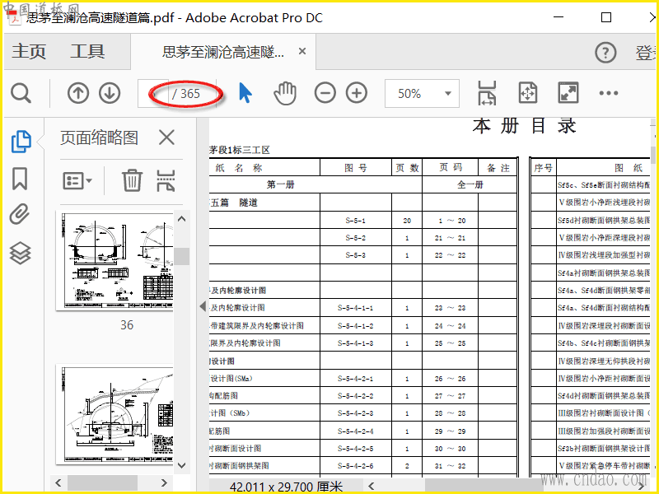
Task: Open the 50% zoom level dropdown
Action: (x=422, y=93)
